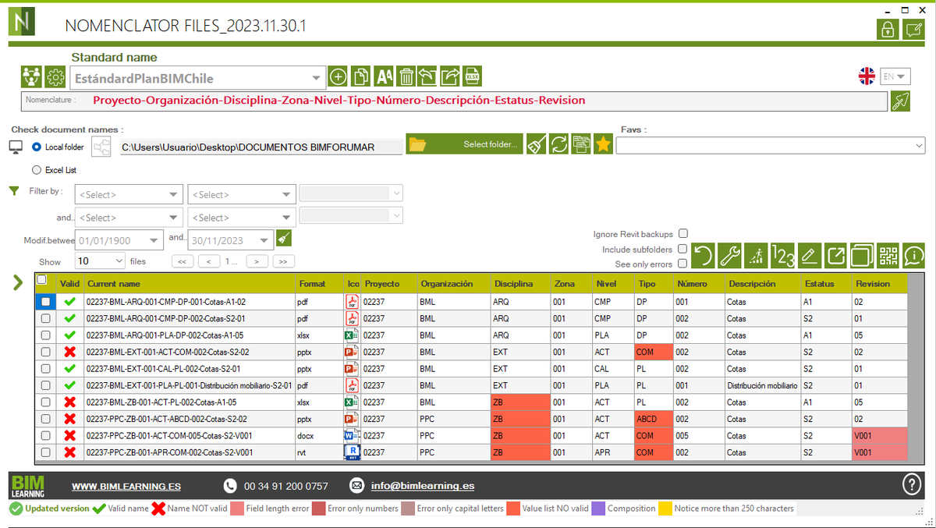This screenshot has width=936, height=528.
Task: Open first Select dropdown in the 'and..' row
Action: tap(129, 218)
